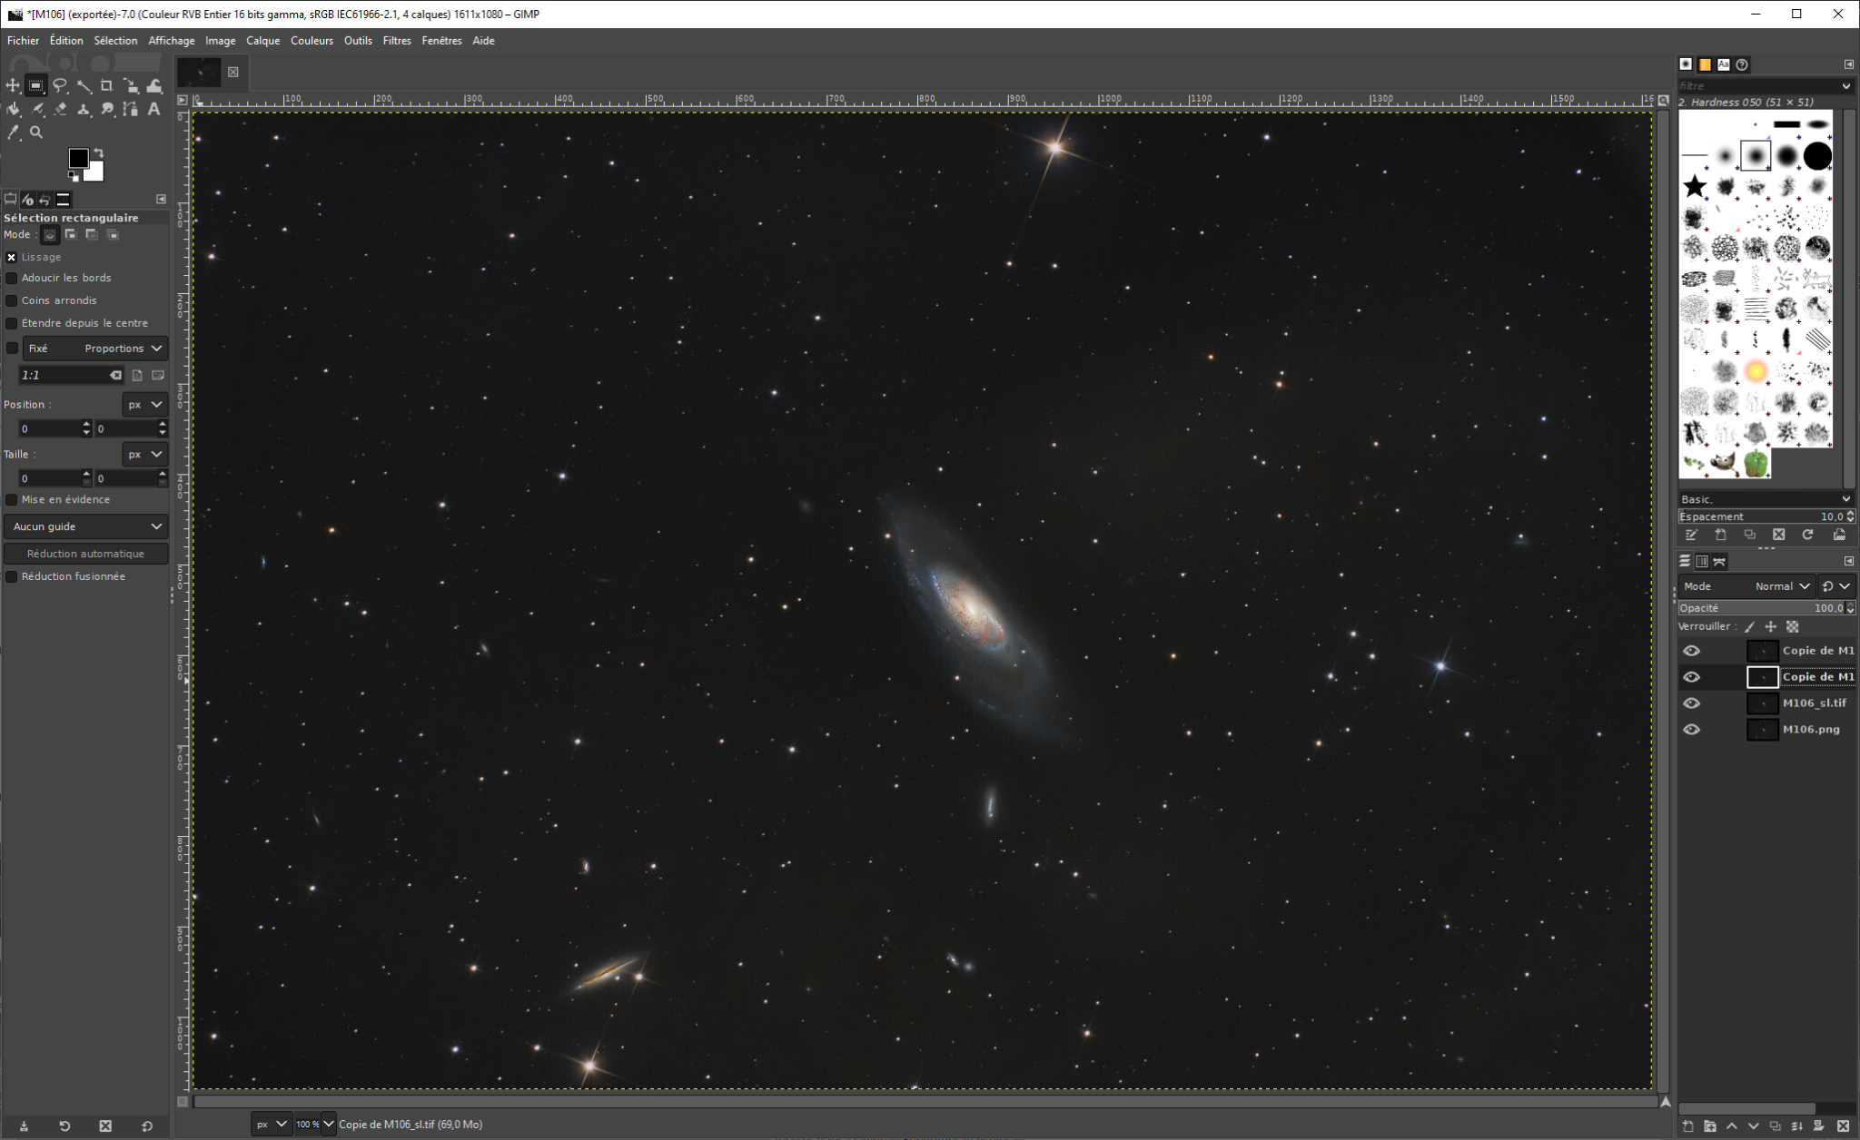Viewport: 1860px width, 1140px height.
Task: Swap foreground and background colors
Action: pos(98,152)
